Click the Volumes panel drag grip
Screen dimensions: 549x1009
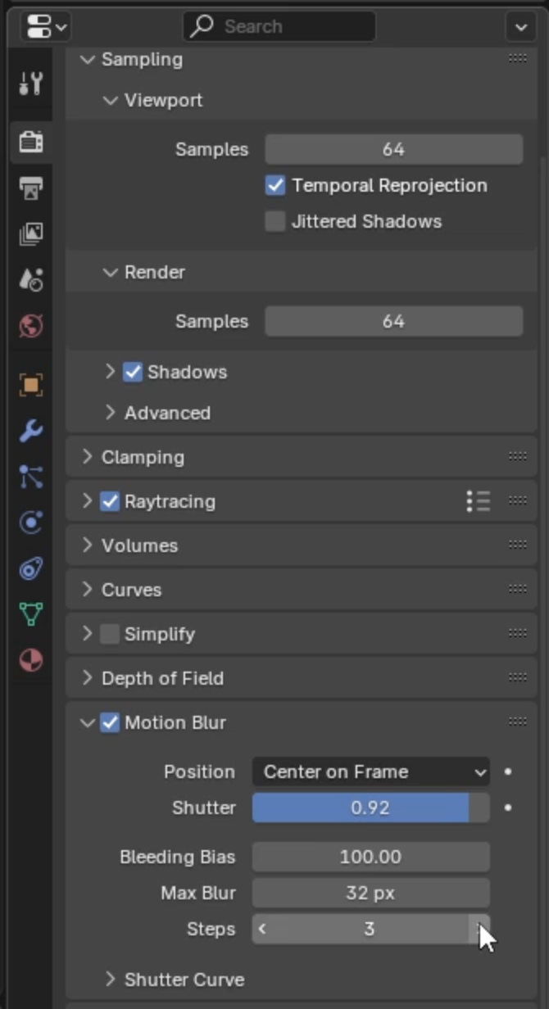(517, 545)
